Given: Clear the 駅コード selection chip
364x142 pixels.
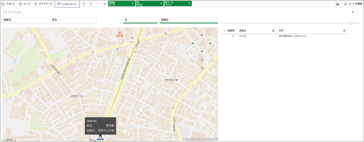Looking at the screenshot, I should pos(189,4).
